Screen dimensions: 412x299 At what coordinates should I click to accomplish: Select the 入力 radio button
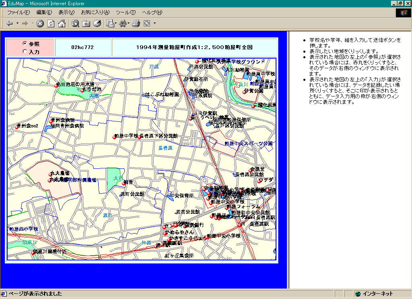point(25,51)
